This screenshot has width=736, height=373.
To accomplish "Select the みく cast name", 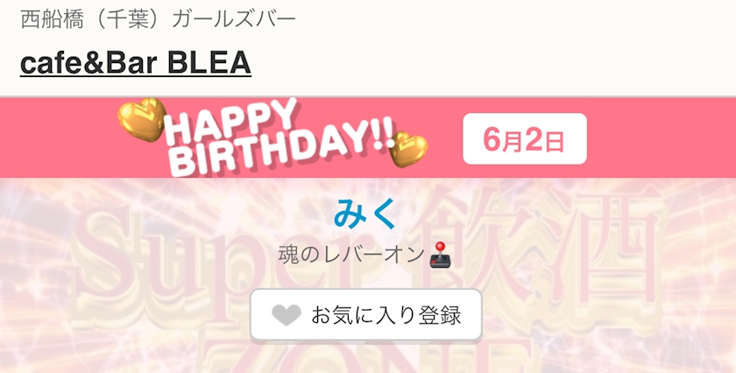I will tap(365, 213).
